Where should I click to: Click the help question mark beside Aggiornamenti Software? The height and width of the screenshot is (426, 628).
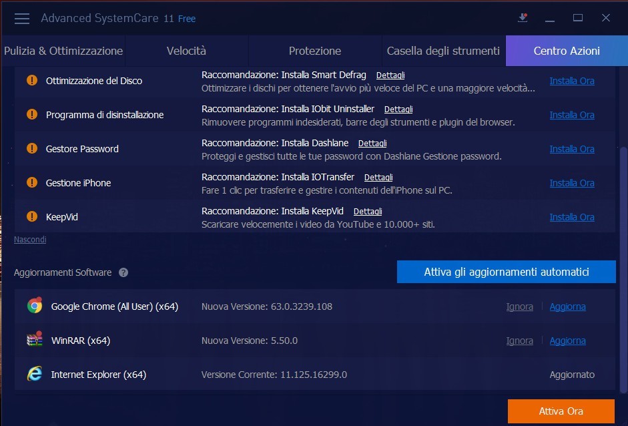[x=123, y=272]
